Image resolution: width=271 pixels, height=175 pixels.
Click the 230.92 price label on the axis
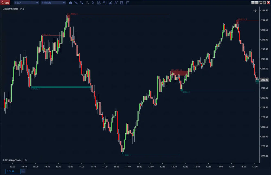[264, 80]
